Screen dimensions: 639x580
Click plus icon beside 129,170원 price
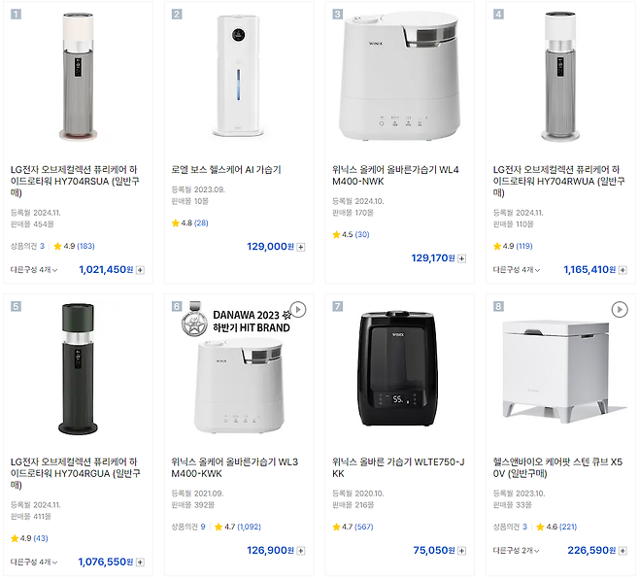point(462,258)
